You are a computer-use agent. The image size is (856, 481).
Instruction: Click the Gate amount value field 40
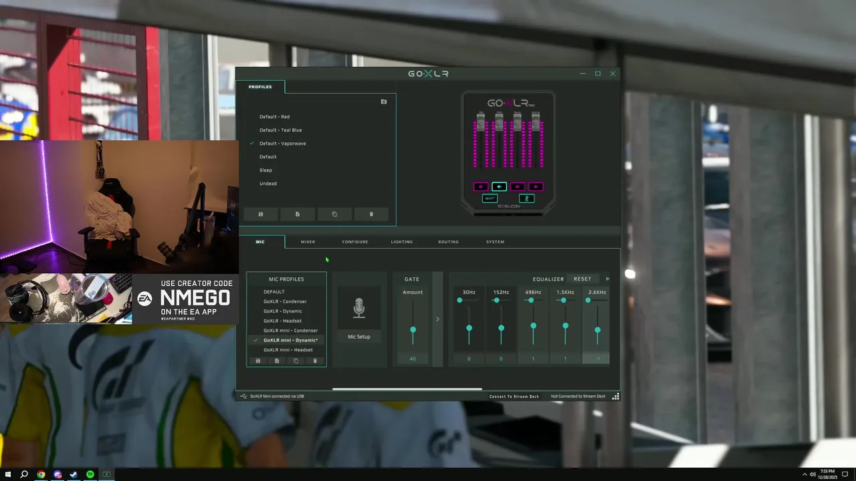click(x=413, y=359)
